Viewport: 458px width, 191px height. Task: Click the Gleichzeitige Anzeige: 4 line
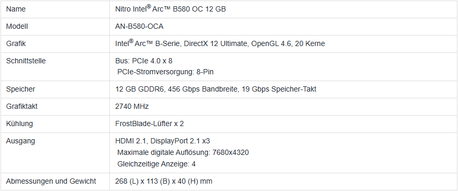[157, 164]
